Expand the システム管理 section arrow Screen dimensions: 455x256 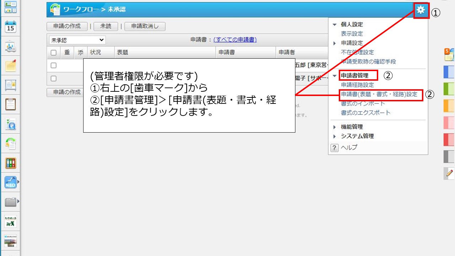pyautogui.click(x=334, y=136)
